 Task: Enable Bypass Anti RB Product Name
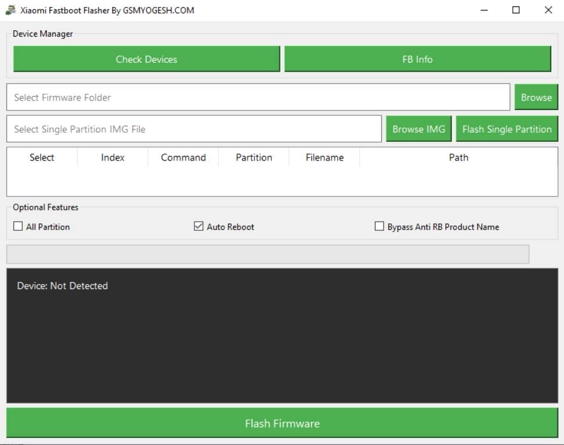(379, 226)
